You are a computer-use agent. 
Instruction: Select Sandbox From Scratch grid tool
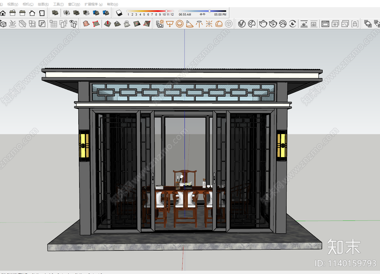(96, 24)
